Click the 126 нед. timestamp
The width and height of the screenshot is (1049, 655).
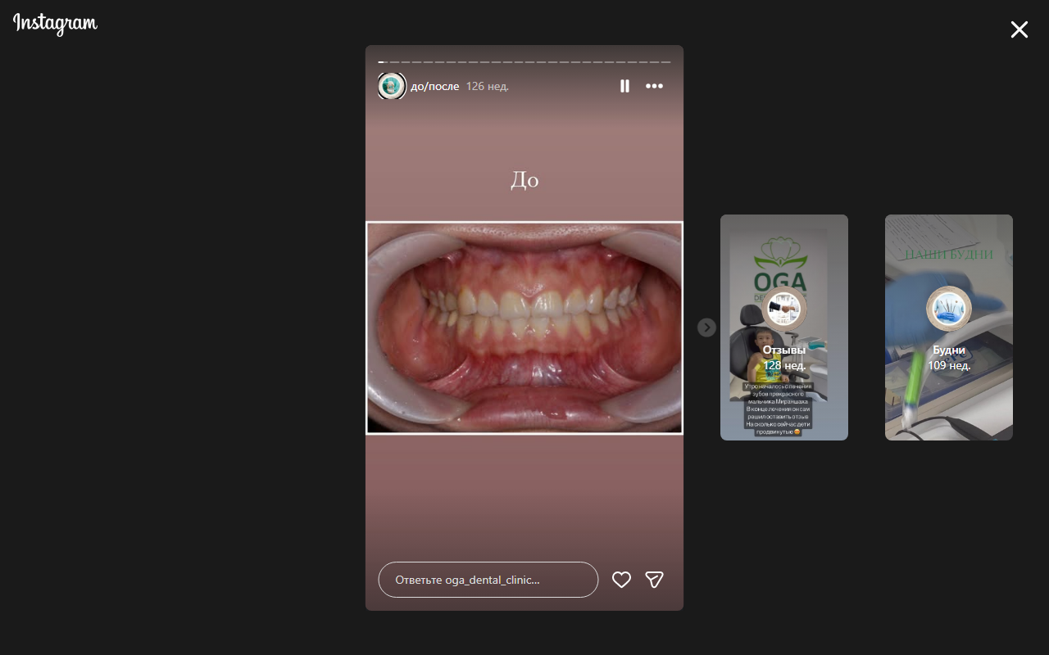pyautogui.click(x=487, y=86)
